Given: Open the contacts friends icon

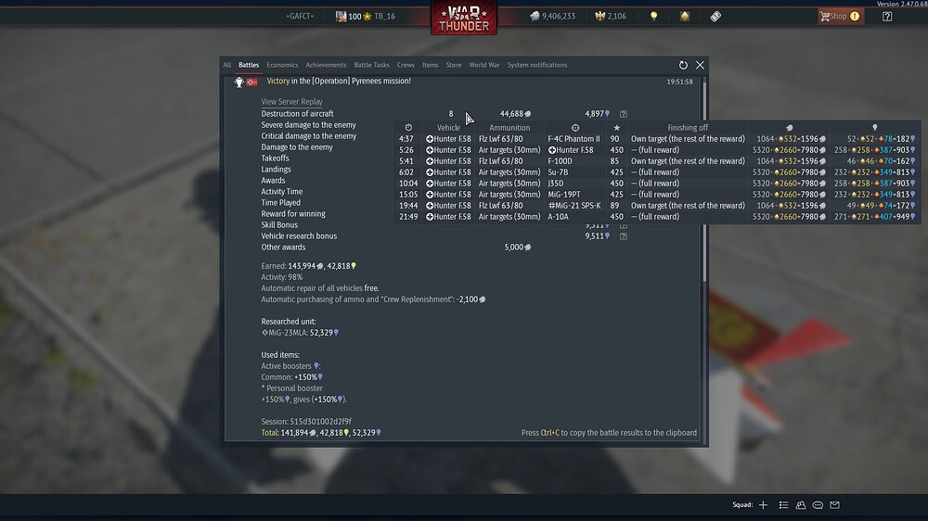Looking at the screenshot, I should (x=801, y=505).
